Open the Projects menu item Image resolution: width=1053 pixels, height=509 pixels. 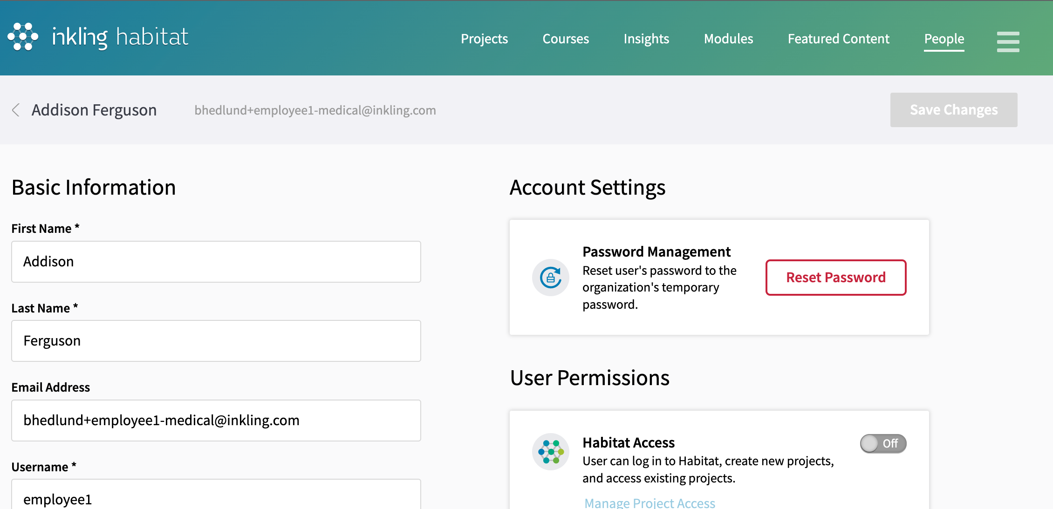(x=484, y=39)
